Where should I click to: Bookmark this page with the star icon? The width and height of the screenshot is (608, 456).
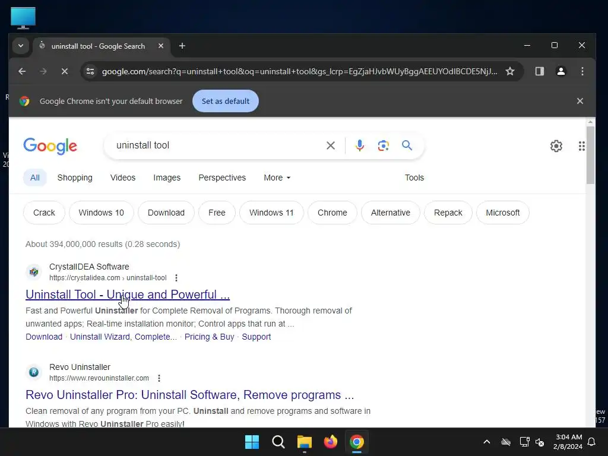(x=510, y=71)
